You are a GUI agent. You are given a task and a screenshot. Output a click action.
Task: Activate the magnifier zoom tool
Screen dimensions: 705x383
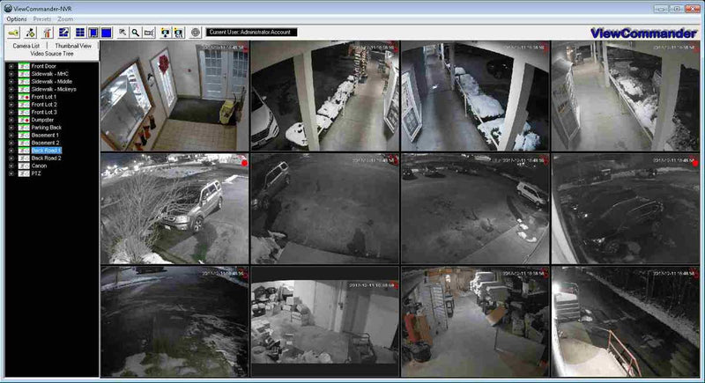[136, 32]
